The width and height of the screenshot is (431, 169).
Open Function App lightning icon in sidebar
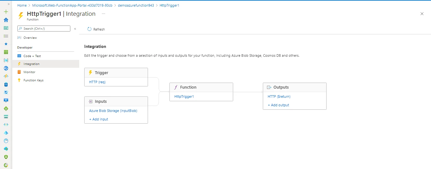pyautogui.click(x=6, y=76)
